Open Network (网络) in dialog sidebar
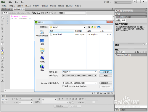Image resolution: width=148 pixels, height=112 pixels. tap(42, 68)
